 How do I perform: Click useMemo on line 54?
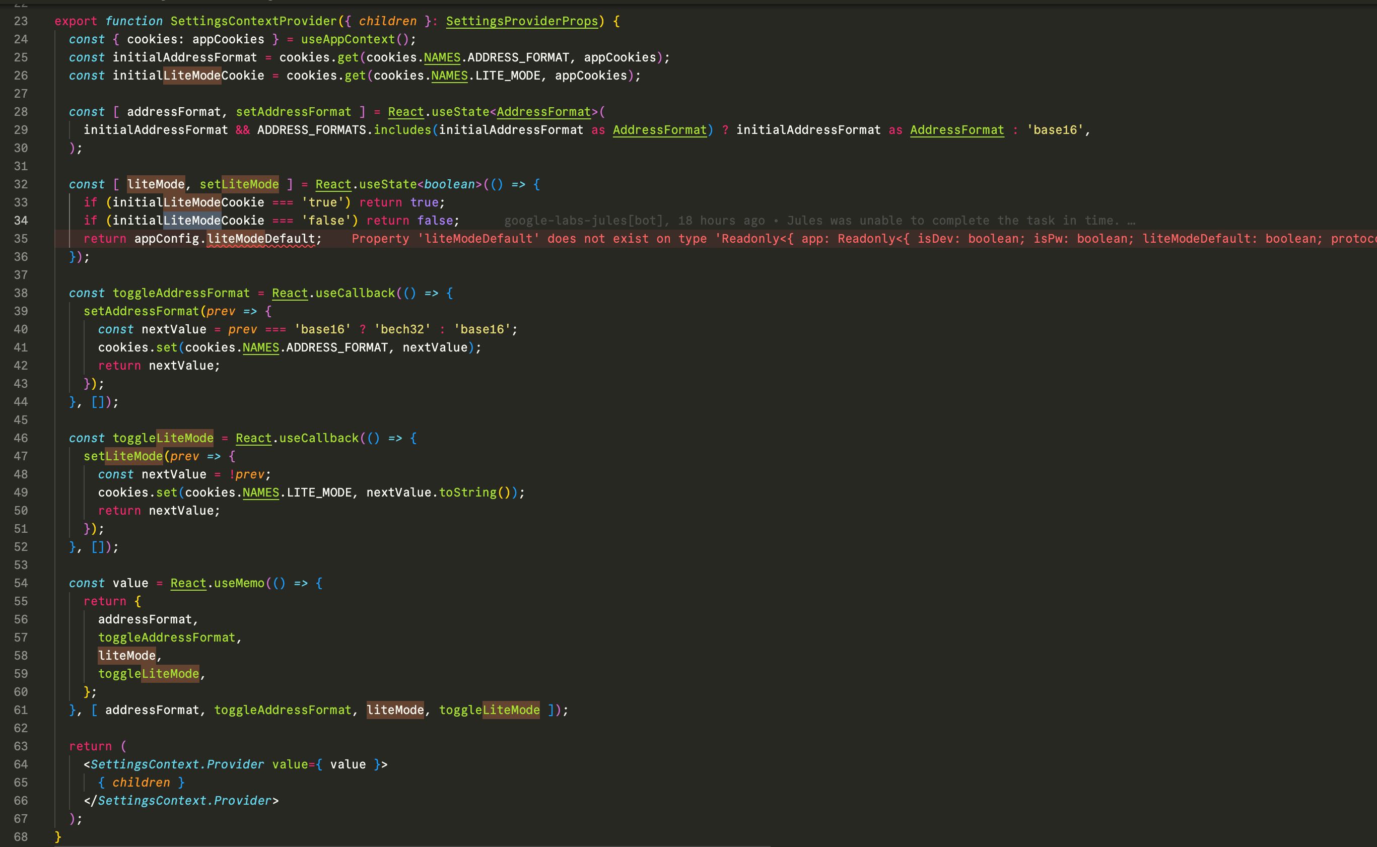[239, 583]
